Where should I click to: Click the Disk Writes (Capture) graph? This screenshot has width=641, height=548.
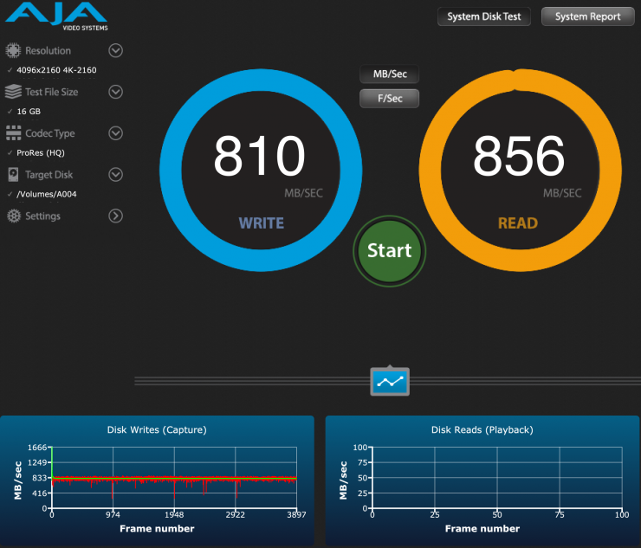click(174, 478)
